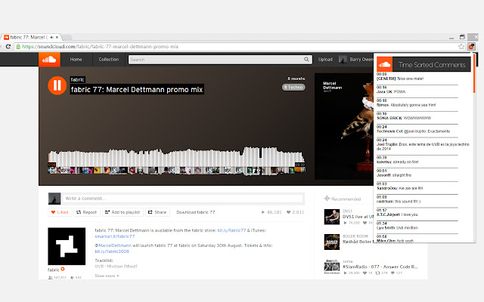The image size is (484, 302).
Task: Open the Collection nav item
Action: tap(109, 60)
